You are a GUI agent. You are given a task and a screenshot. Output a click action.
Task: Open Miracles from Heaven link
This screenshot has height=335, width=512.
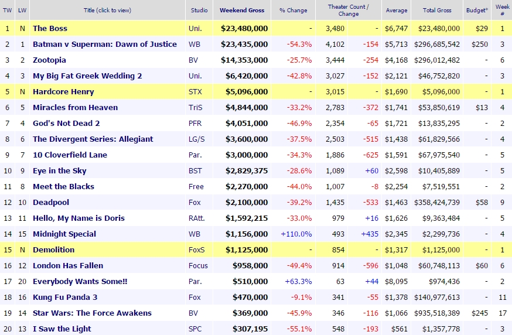click(75, 107)
